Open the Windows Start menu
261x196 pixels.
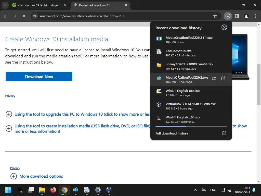coord(8,190)
